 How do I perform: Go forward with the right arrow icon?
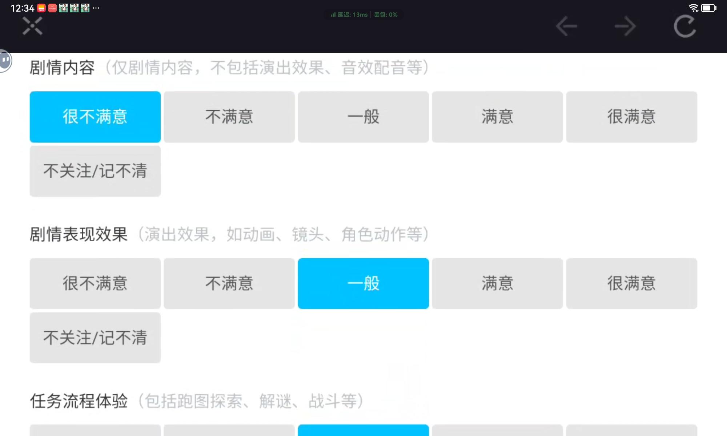pyautogui.click(x=625, y=26)
